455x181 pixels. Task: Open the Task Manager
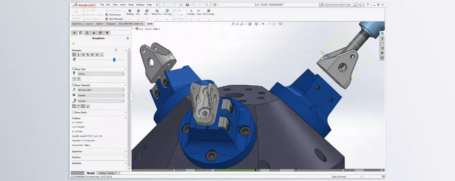pyautogui.click(x=114, y=19)
